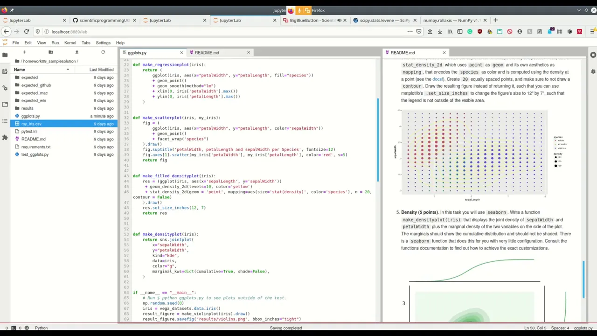
Task: Refresh the file list in file browser
Action: pos(103,52)
